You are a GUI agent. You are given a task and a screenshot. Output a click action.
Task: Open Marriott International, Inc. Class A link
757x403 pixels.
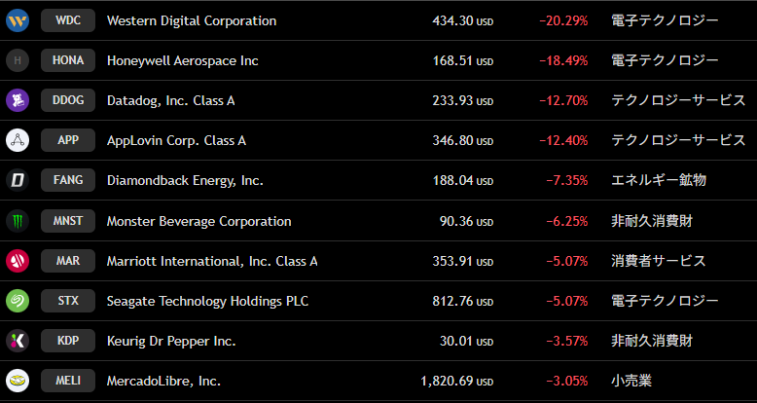click(x=212, y=262)
